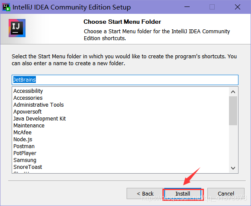Cancel the installation

point(226,193)
